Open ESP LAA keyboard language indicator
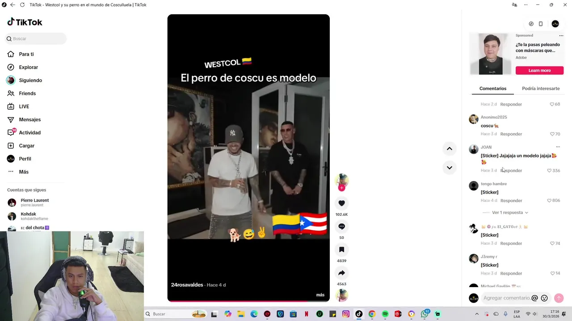Viewport: 572px width, 321px height. click(x=517, y=314)
